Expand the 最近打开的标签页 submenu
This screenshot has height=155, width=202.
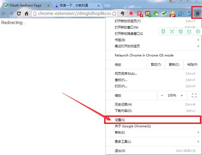[154, 46]
